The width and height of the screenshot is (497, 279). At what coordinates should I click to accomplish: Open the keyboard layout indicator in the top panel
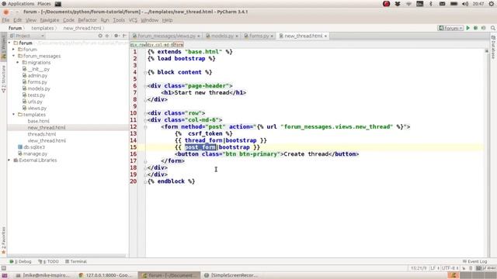419,4
